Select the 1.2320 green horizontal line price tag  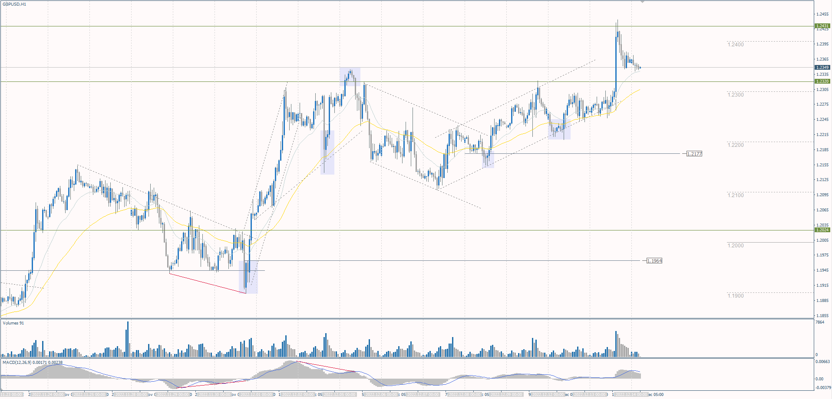(x=822, y=81)
